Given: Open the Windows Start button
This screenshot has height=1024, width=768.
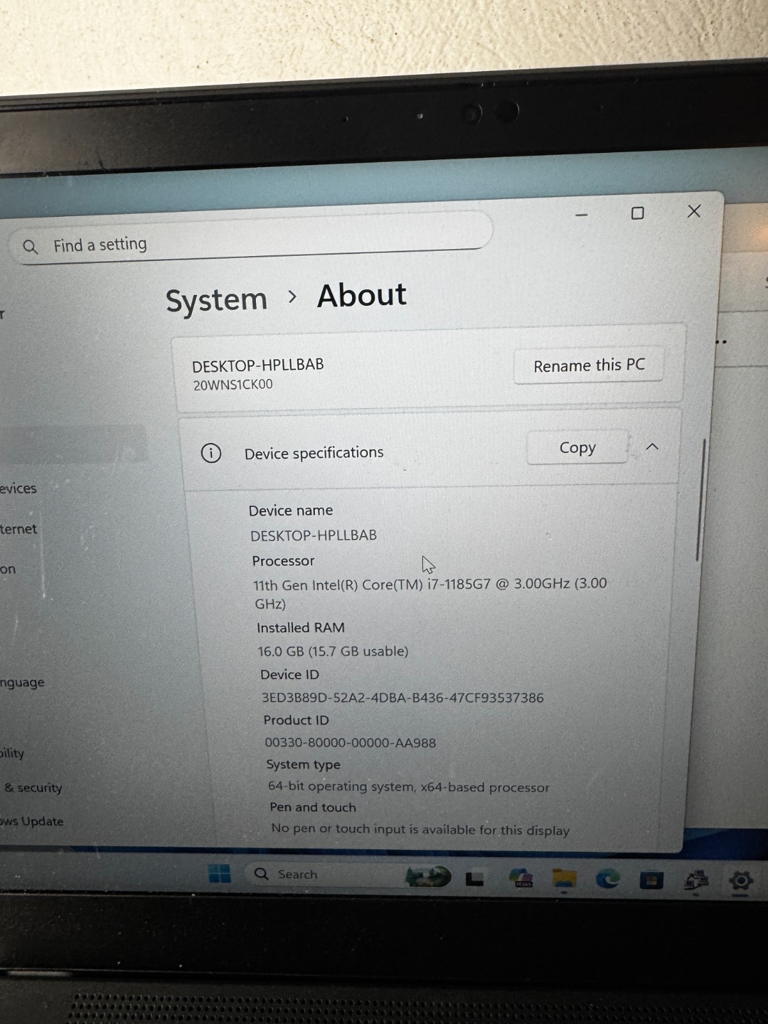Looking at the screenshot, I should click(x=220, y=874).
